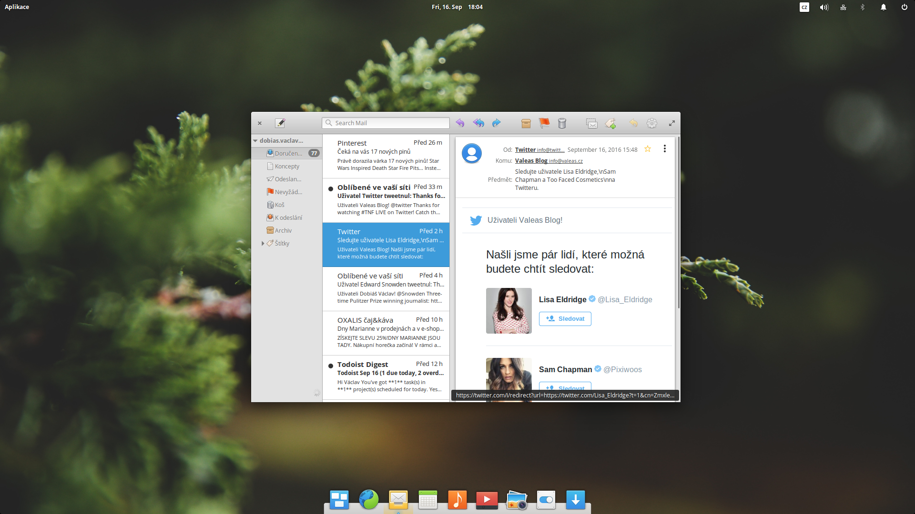
Task: Open the Odeslan sent folder
Action: click(x=287, y=179)
